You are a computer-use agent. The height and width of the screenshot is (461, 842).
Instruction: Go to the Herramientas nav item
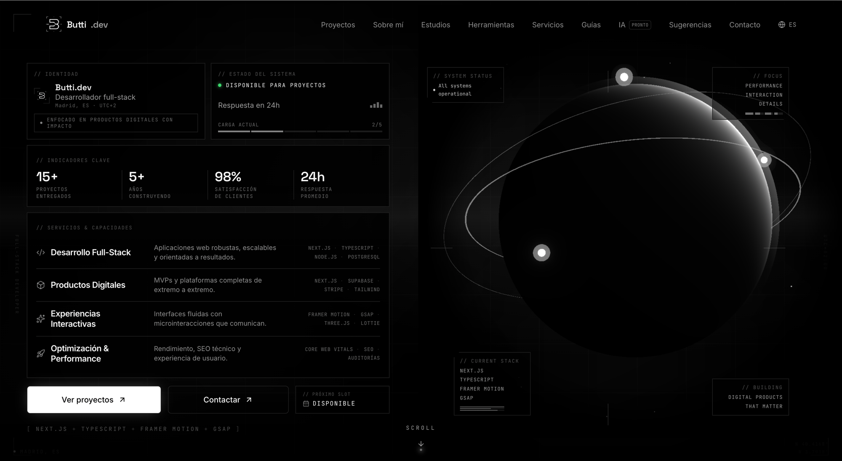(x=491, y=25)
